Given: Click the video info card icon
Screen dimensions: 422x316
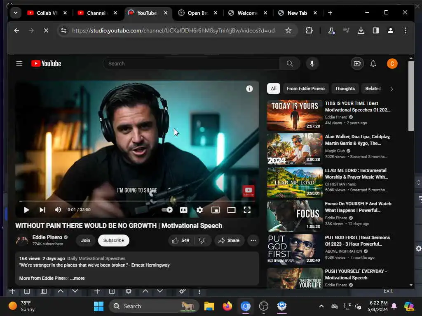Looking at the screenshot, I should coord(249,89).
